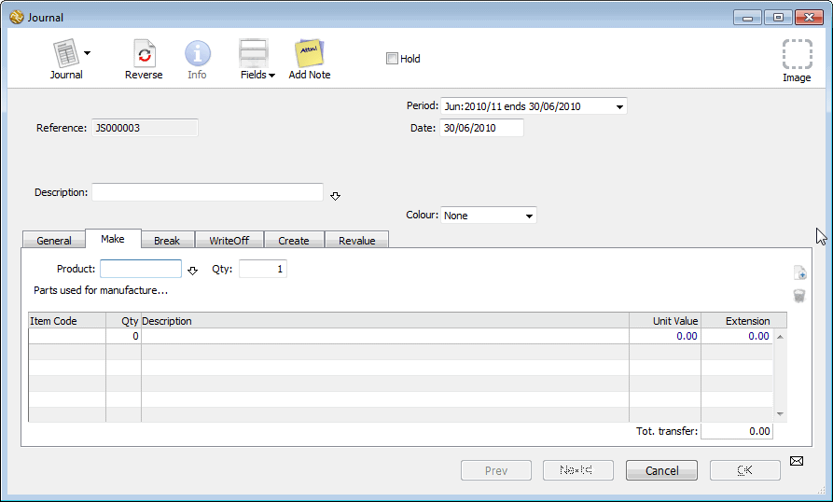Click the Add Note sticky icon
Viewport: 833px width, 502px height.
click(x=309, y=54)
